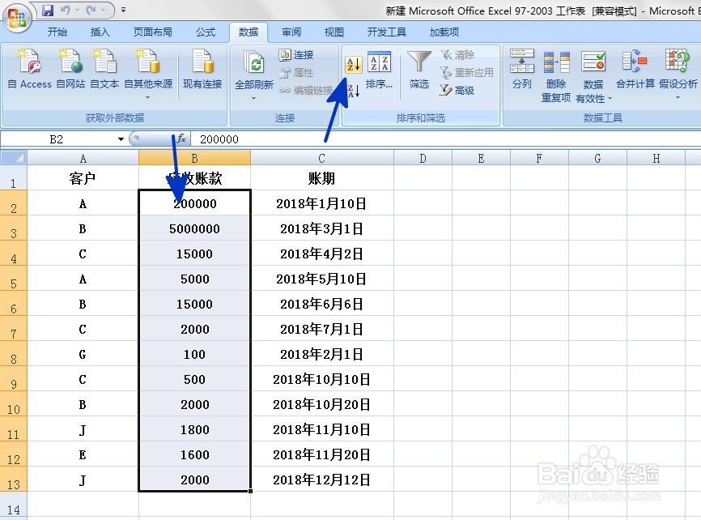
Task: Click the Name Box showing B2
Action: point(57,139)
